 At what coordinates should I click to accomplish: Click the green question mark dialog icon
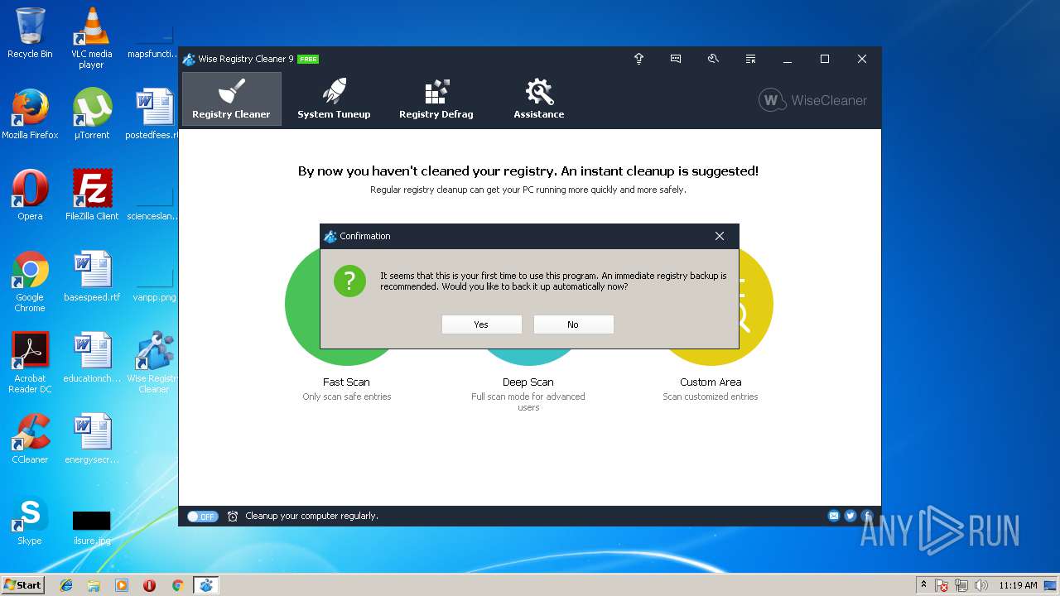point(349,281)
